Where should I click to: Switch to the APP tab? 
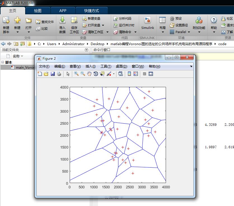tap(63, 11)
